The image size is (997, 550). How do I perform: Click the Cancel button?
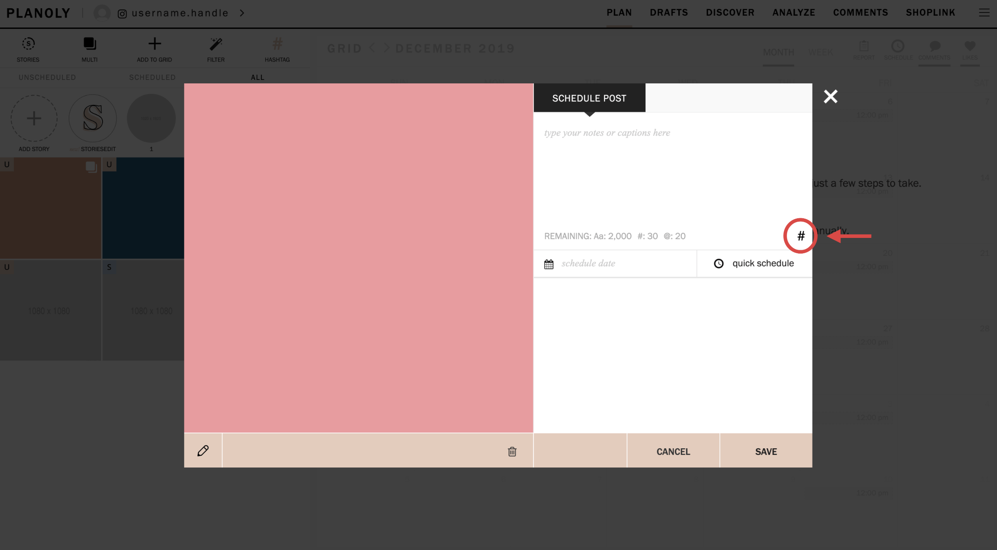tap(673, 451)
